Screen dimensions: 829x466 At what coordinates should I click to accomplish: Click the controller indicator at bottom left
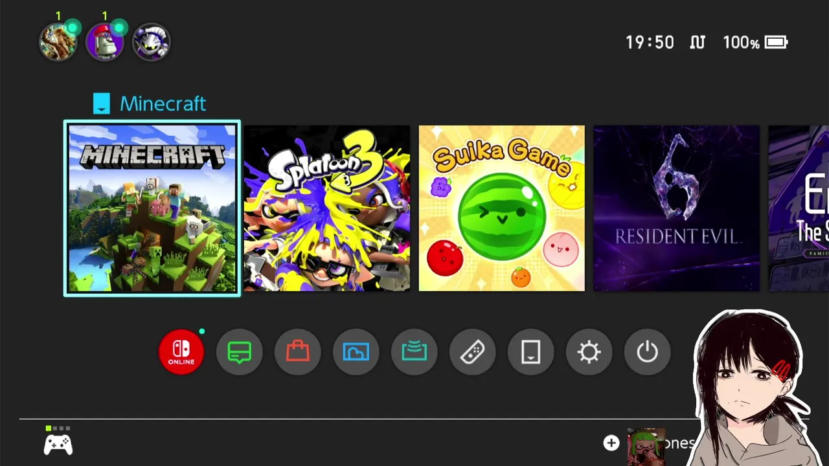pos(58,441)
